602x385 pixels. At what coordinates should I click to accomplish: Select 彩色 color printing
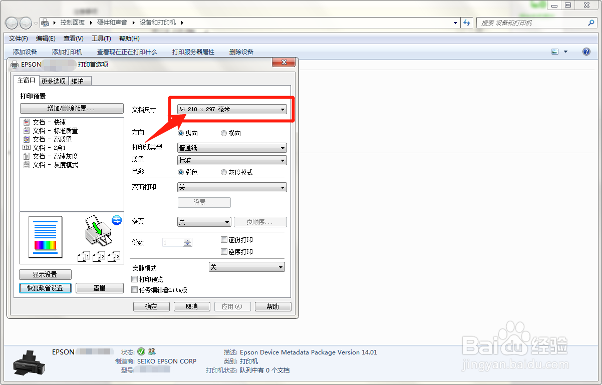188,172
